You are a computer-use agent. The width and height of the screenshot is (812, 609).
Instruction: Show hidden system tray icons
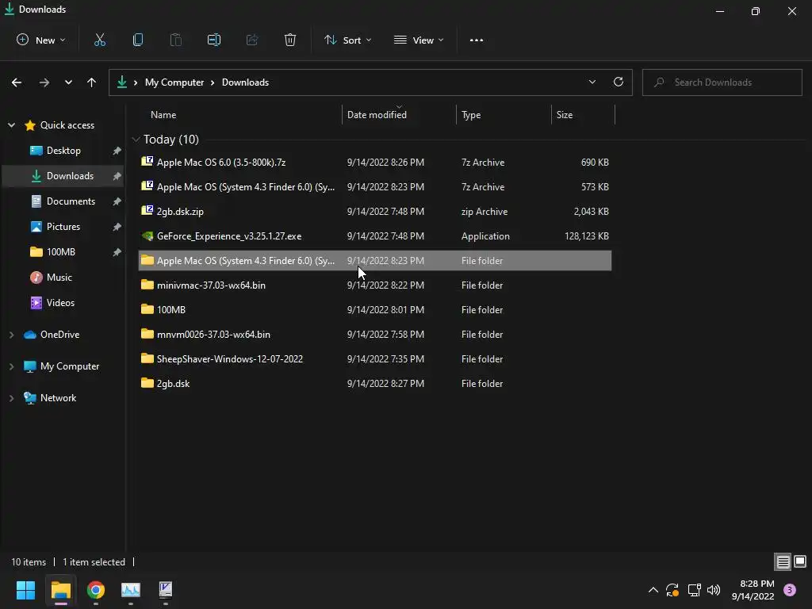coord(653,590)
